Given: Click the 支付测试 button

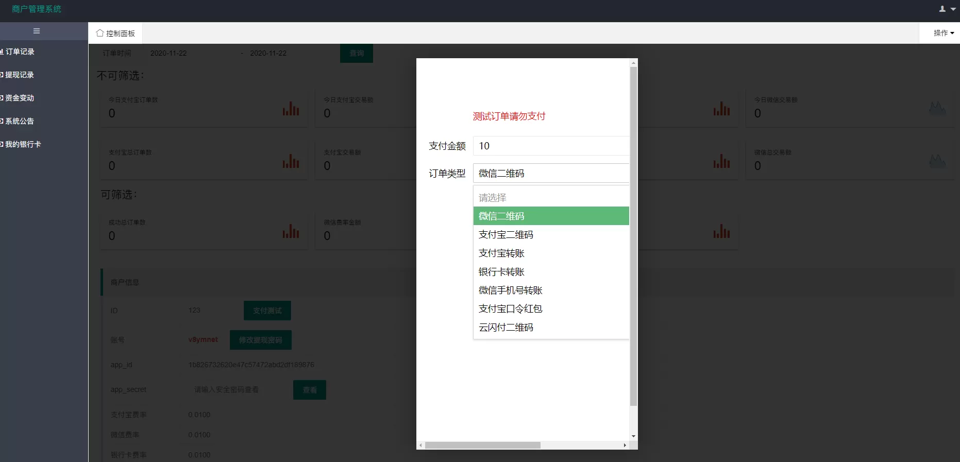Looking at the screenshot, I should [x=267, y=311].
